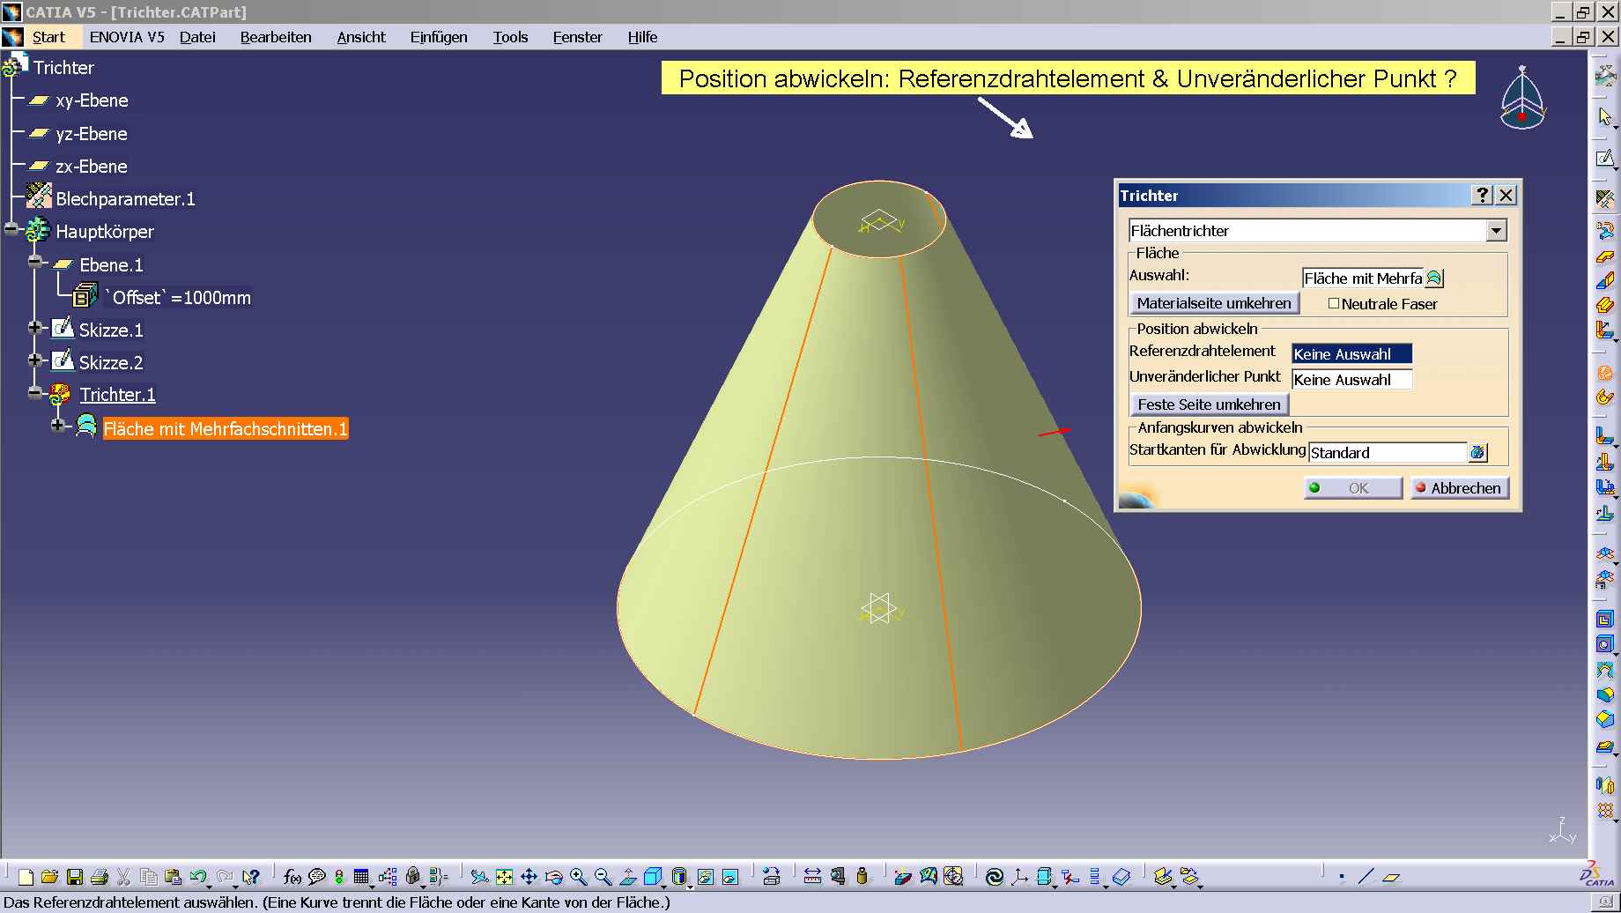Click the Axis System icon
1621x913 pixels.
tap(1019, 877)
